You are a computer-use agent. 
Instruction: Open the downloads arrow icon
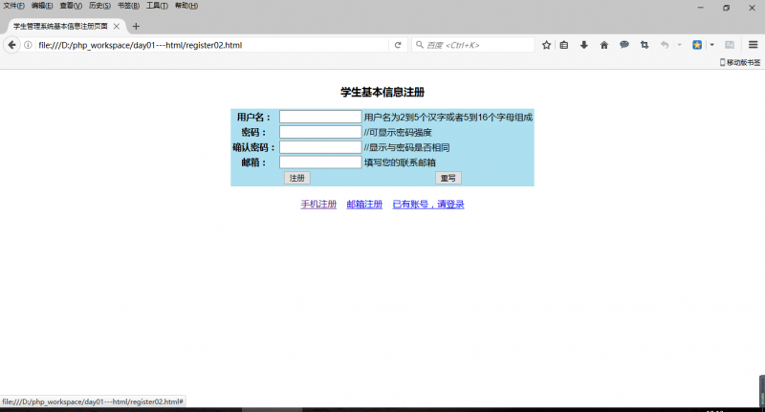(x=584, y=45)
